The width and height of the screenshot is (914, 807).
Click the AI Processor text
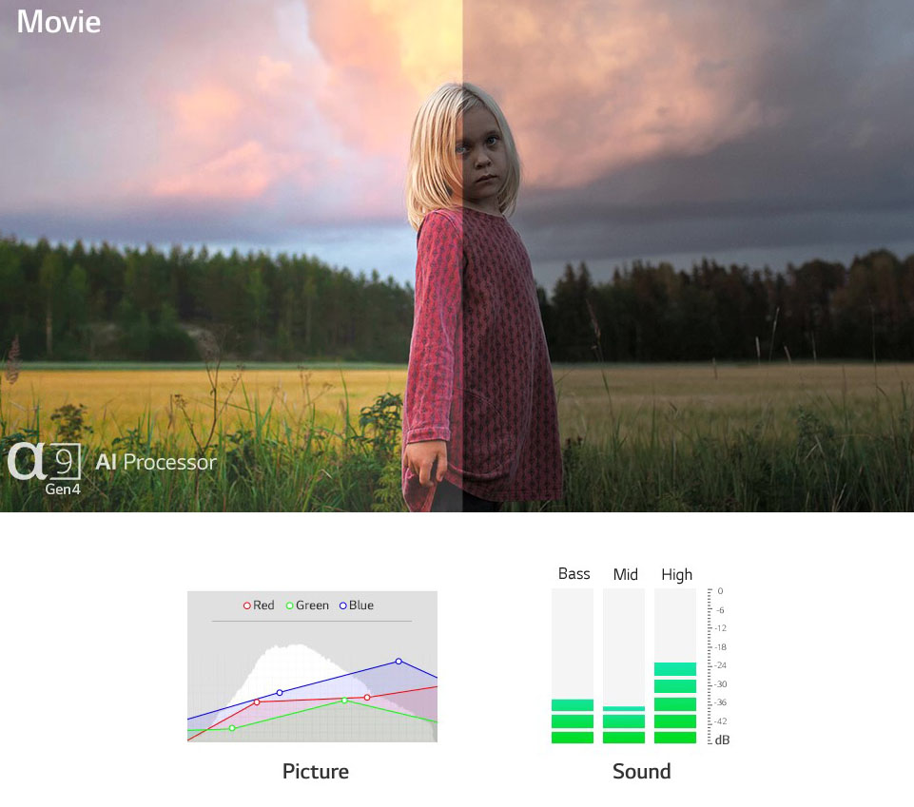tap(156, 462)
